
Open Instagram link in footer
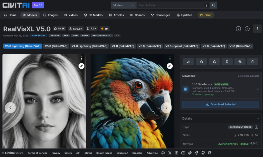(176, 153)
